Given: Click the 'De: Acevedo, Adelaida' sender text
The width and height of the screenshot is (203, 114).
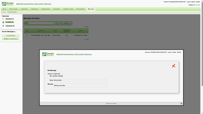Looking at the screenshot, I should (x=56, y=76).
